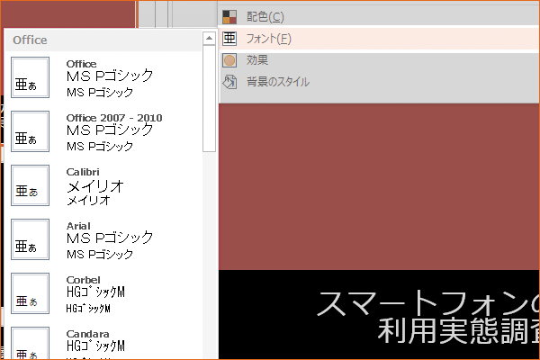The width and height of the screenshot is (540, 360).
Task: Click the color palette icon beside 配色
Action: [229, 16]
